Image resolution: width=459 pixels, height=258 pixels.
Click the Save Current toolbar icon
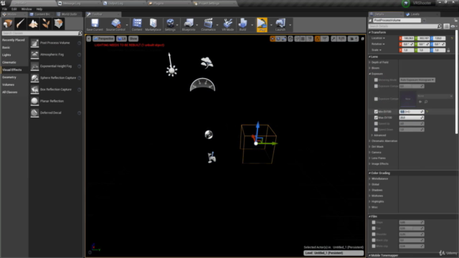pos(95,24)
